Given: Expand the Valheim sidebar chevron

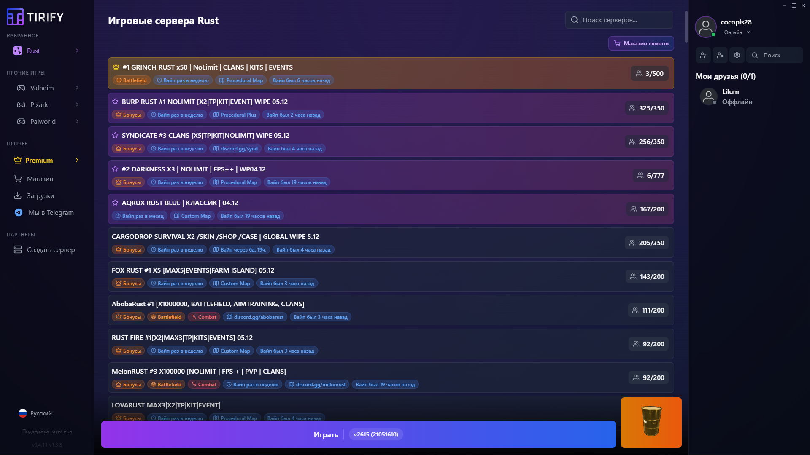Looking at the screenshot, I should click(77, 88).
